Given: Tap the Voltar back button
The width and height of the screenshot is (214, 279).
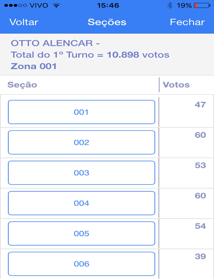Looking at the screenshot, I should (24, 22).
